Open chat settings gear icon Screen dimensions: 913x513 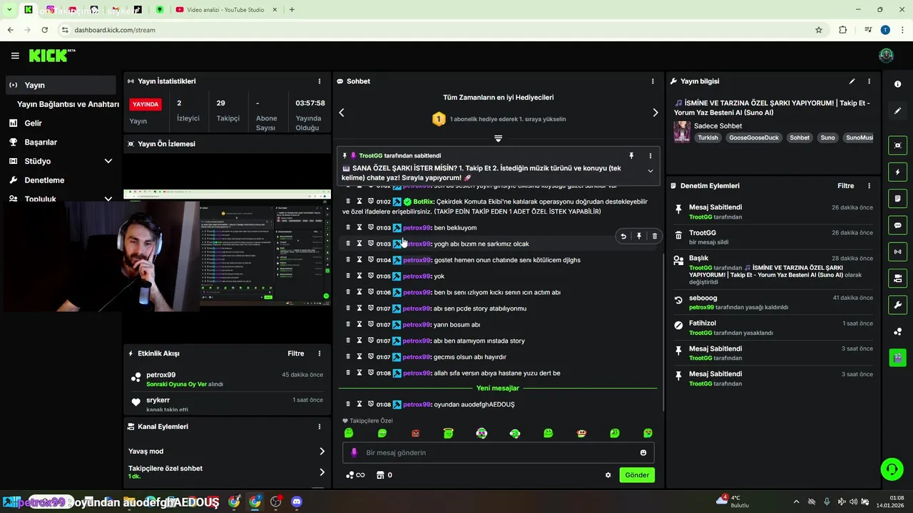[x=608, y=475]
